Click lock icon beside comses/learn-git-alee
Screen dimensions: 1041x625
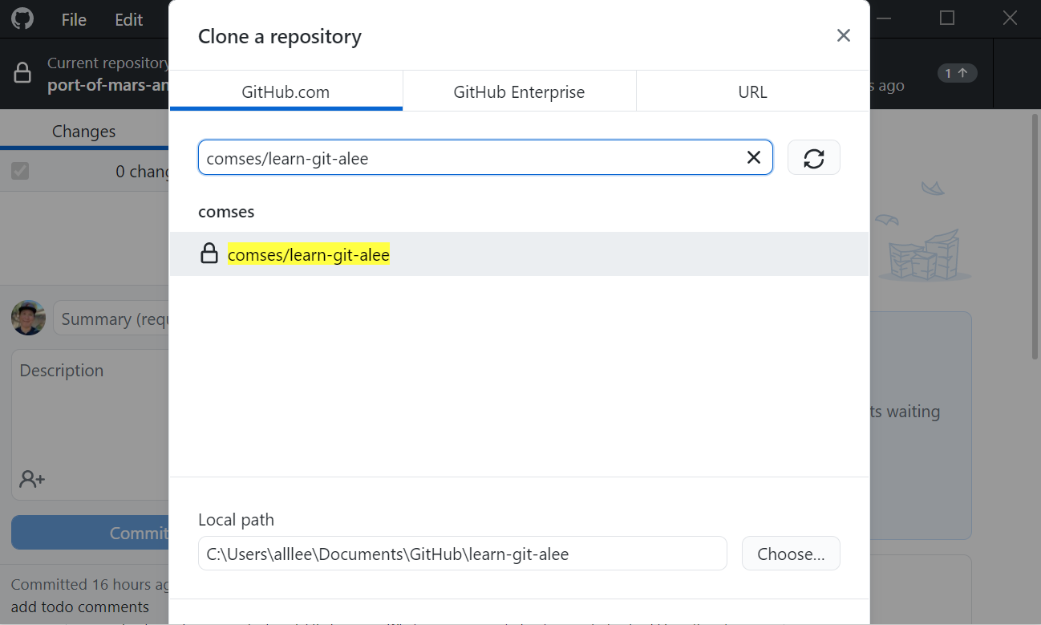coord(209,254)
